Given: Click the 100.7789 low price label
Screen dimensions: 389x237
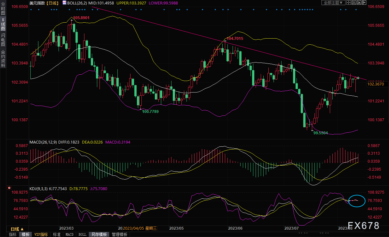Looking at the screenshot, I should [x=150, y=112].
